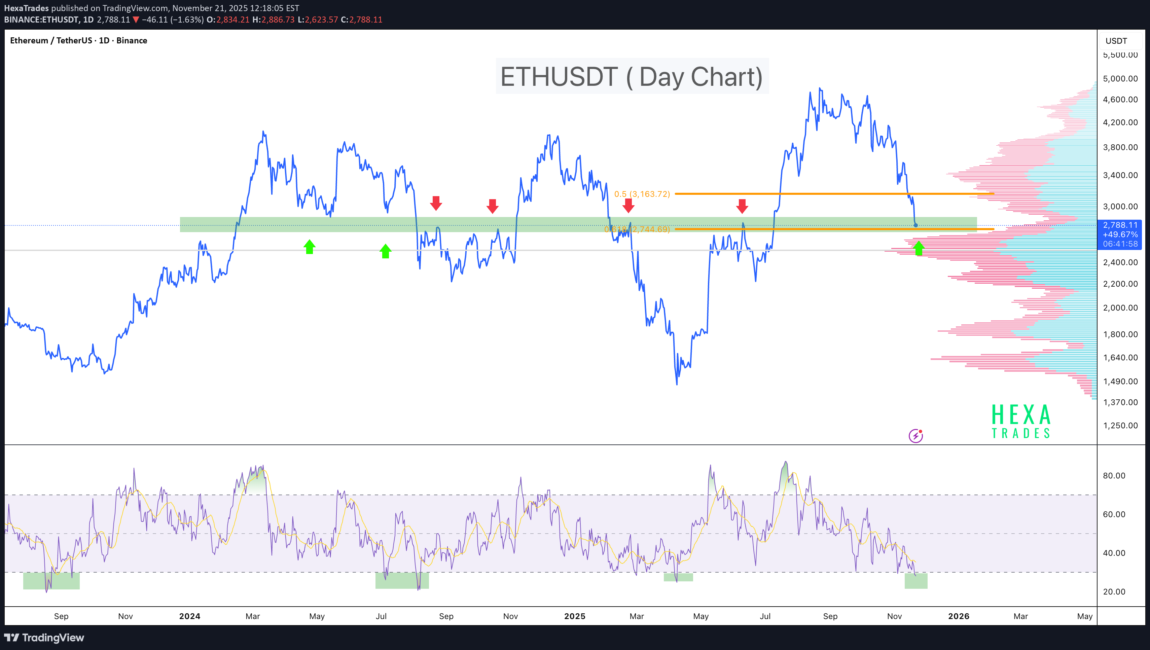Click the green up arrow near current price

click(918, 248)
